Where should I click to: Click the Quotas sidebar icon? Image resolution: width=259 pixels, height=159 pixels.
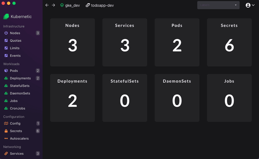[x=6, y=40]
